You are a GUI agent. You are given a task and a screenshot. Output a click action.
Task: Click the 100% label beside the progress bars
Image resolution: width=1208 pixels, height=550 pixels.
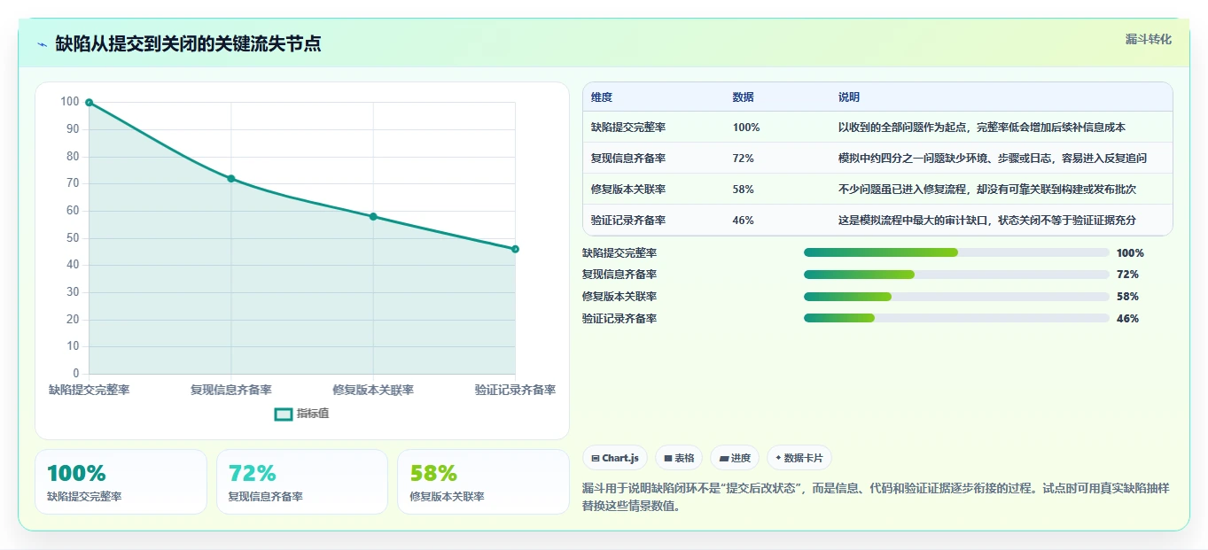tap(1130, 252)
